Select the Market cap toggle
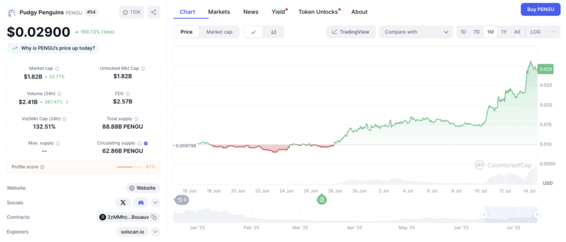The height and width of the screenshot is (242, 566). (x=219, y=32)
